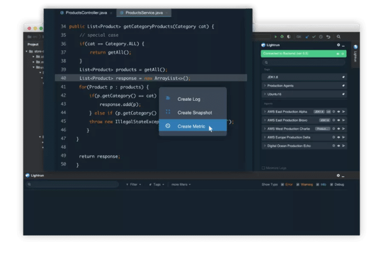
Task: Expand the AWS East Production Bravo agent
Action: point(265,120)
